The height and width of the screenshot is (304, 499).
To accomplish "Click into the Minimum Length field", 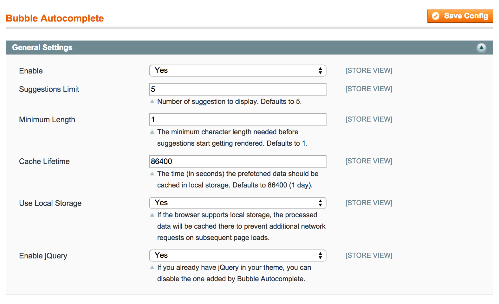I will click(237, 120).
